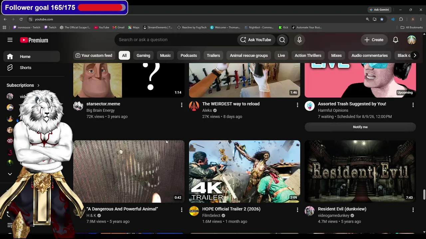Open the notifications bell
The height and width of the screenshot is (239, 426).
(395, 40)
